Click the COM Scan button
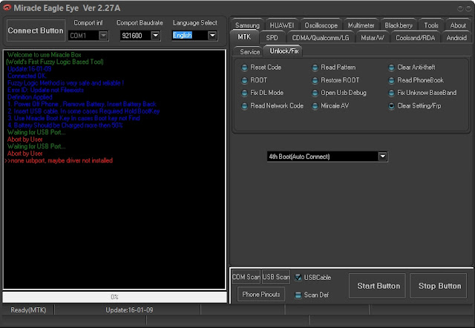This screenshot has height=328, width=475. (246, 277)
